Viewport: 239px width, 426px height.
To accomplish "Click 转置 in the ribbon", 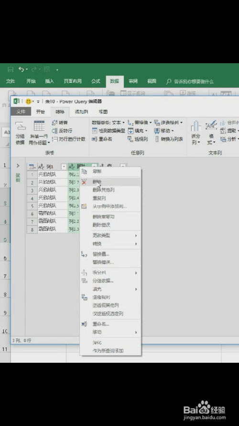I will (60, 123).
